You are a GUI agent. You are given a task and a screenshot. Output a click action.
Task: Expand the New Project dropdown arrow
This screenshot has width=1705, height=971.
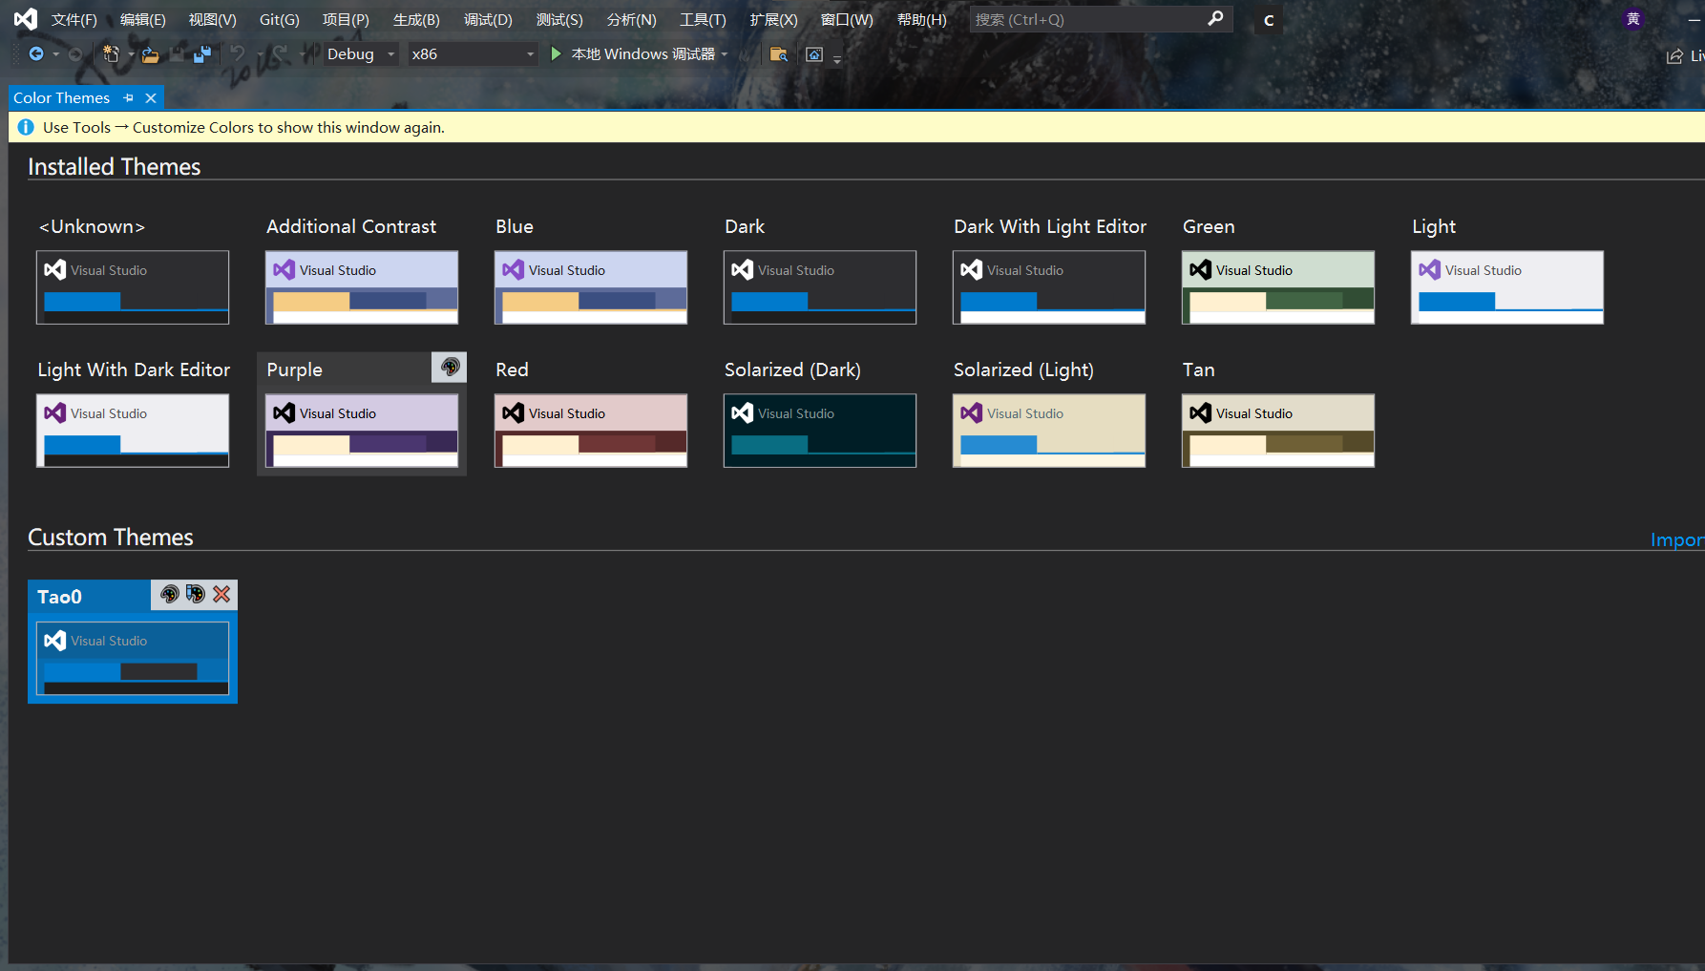tap(131, 54)
